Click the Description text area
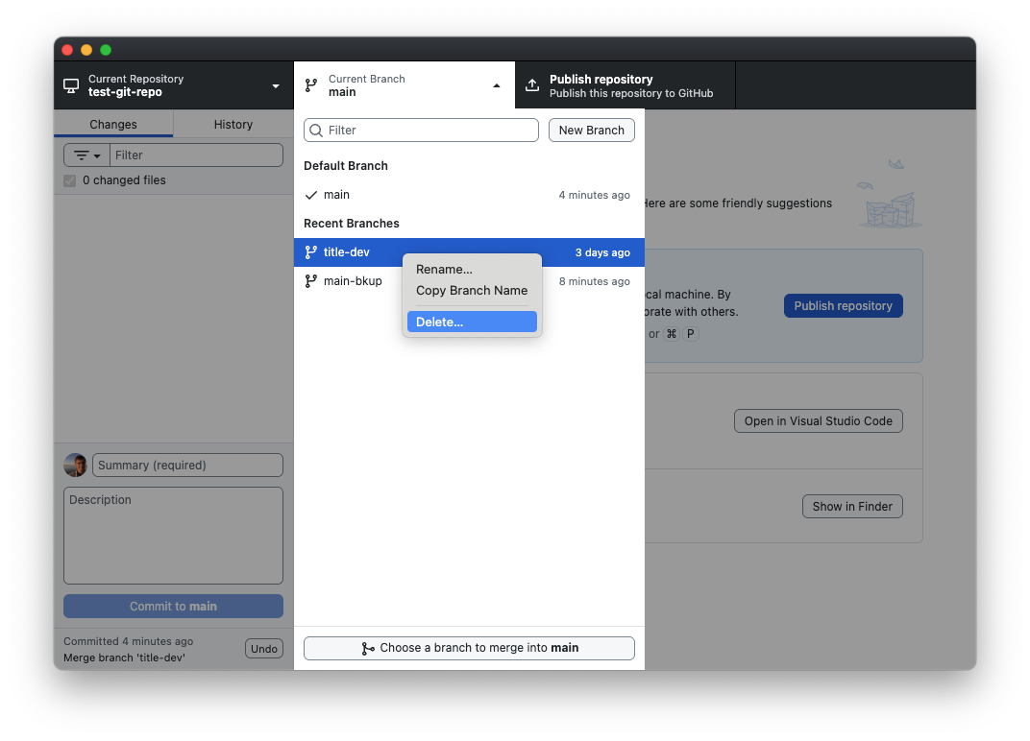1030x741 pixels. click(x=173, y=536)
